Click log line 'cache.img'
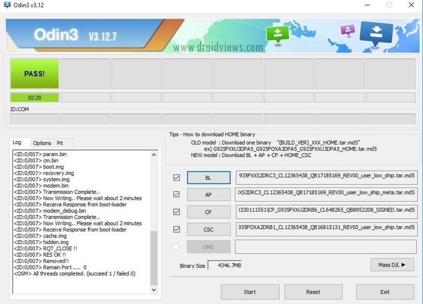This screenshot has width=423, height=304. click(40, 236)
